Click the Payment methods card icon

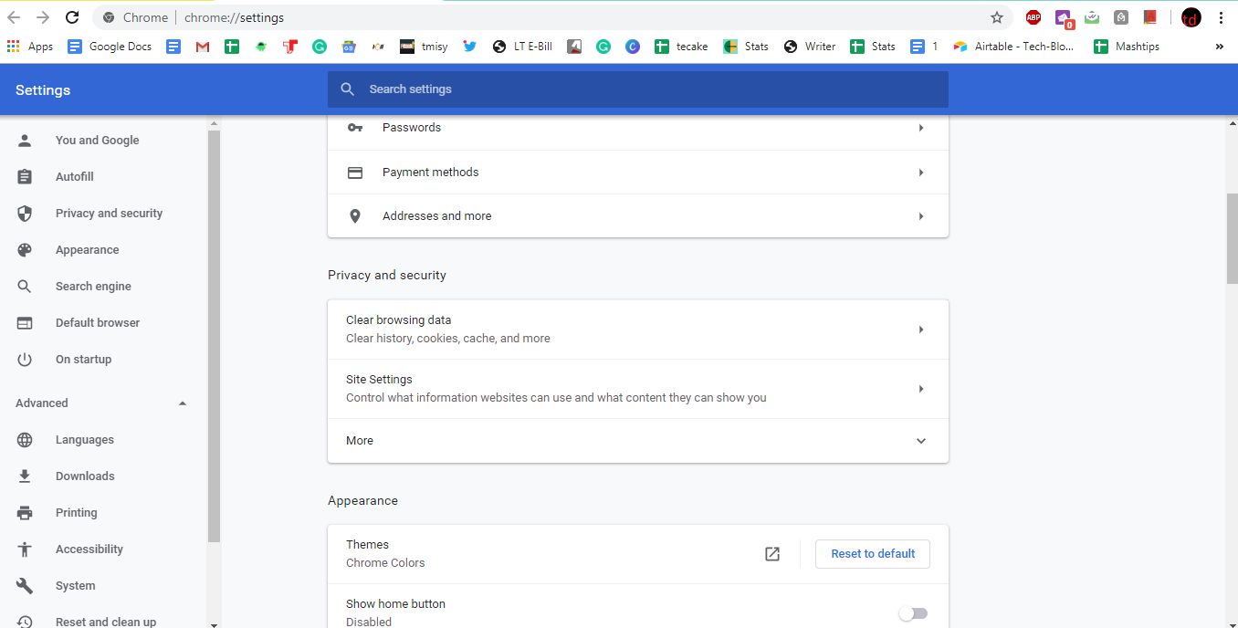(355, 173)
